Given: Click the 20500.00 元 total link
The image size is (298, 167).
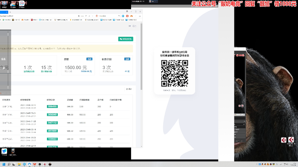Looking at the screenshot, I should (x=86, y=71).
